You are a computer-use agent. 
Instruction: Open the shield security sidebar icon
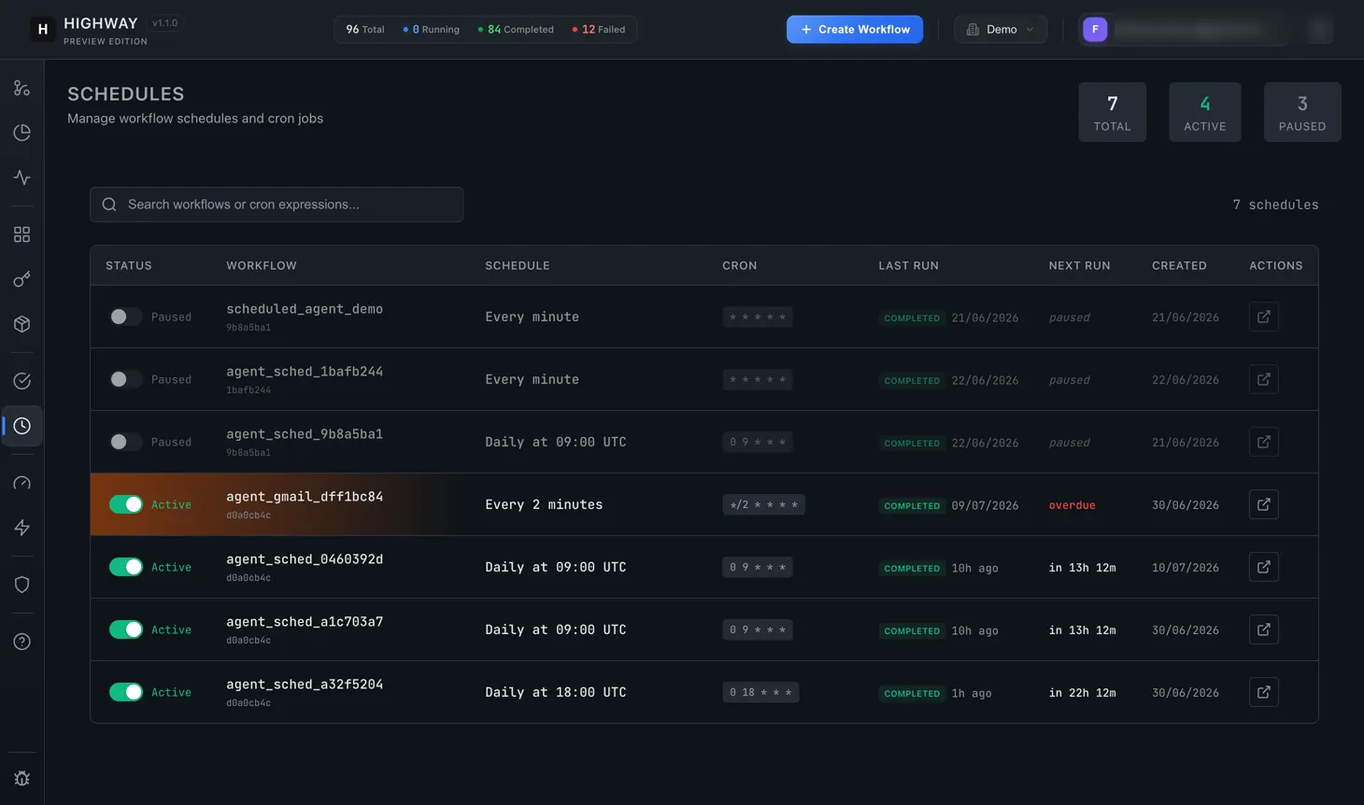coord(21,585)
